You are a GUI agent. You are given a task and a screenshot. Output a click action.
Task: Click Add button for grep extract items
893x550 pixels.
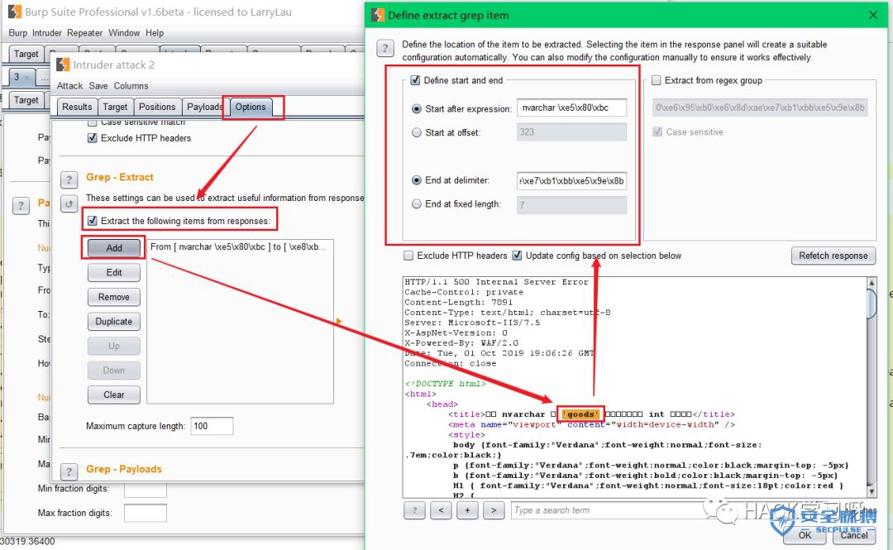114,248
